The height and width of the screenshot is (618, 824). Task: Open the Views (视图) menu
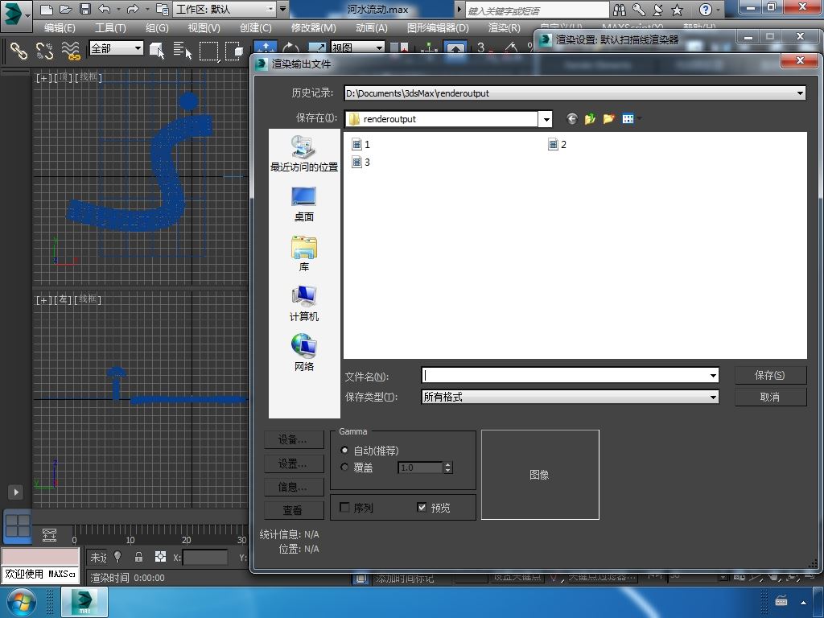coord(204,28)
